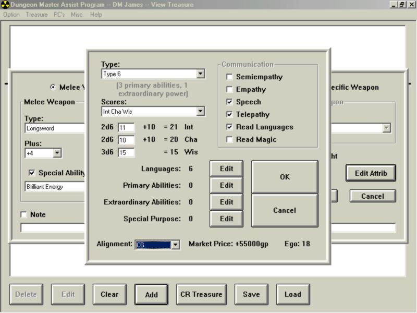
Task: Click the Int 2d6 roll input field
Action: [126, 127]
